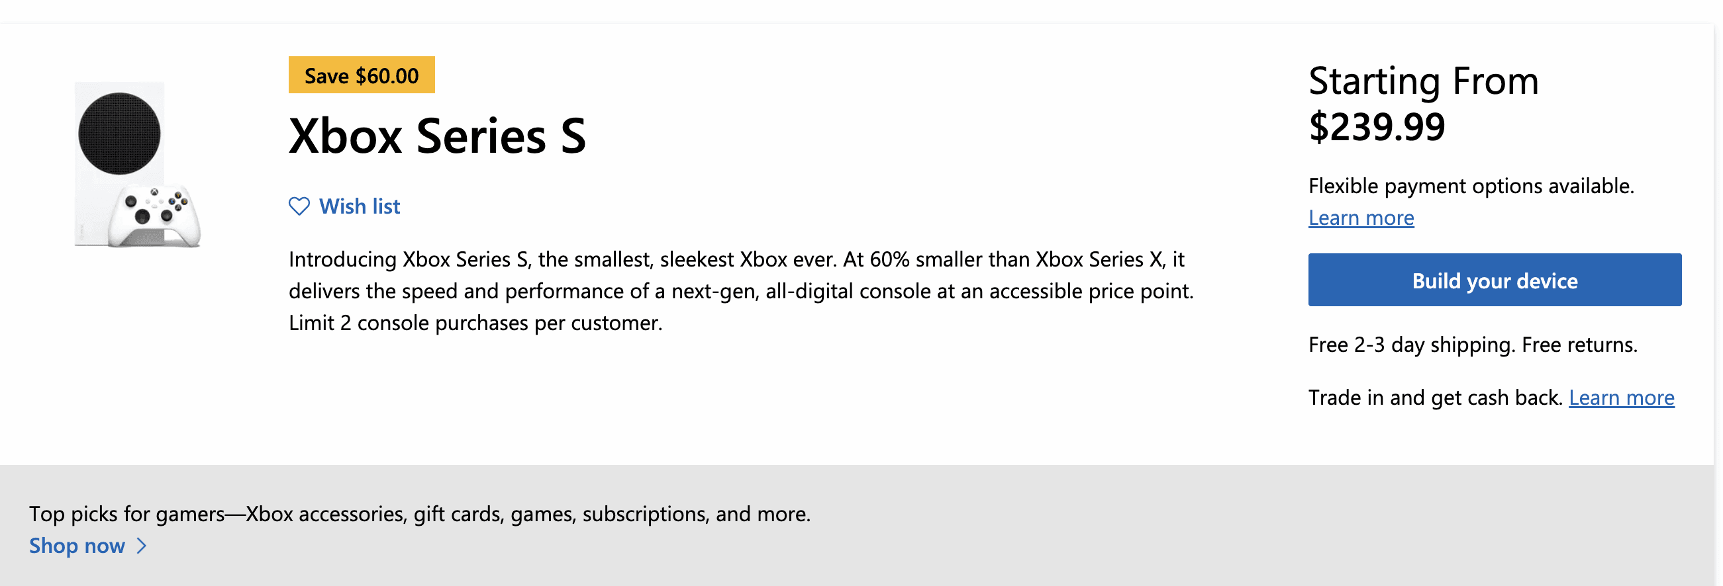Image resolution: width=1723 pixels, height=586 pixels.
Task: Click the Xbox Series S heading
Action: click(x=438, y=136)
